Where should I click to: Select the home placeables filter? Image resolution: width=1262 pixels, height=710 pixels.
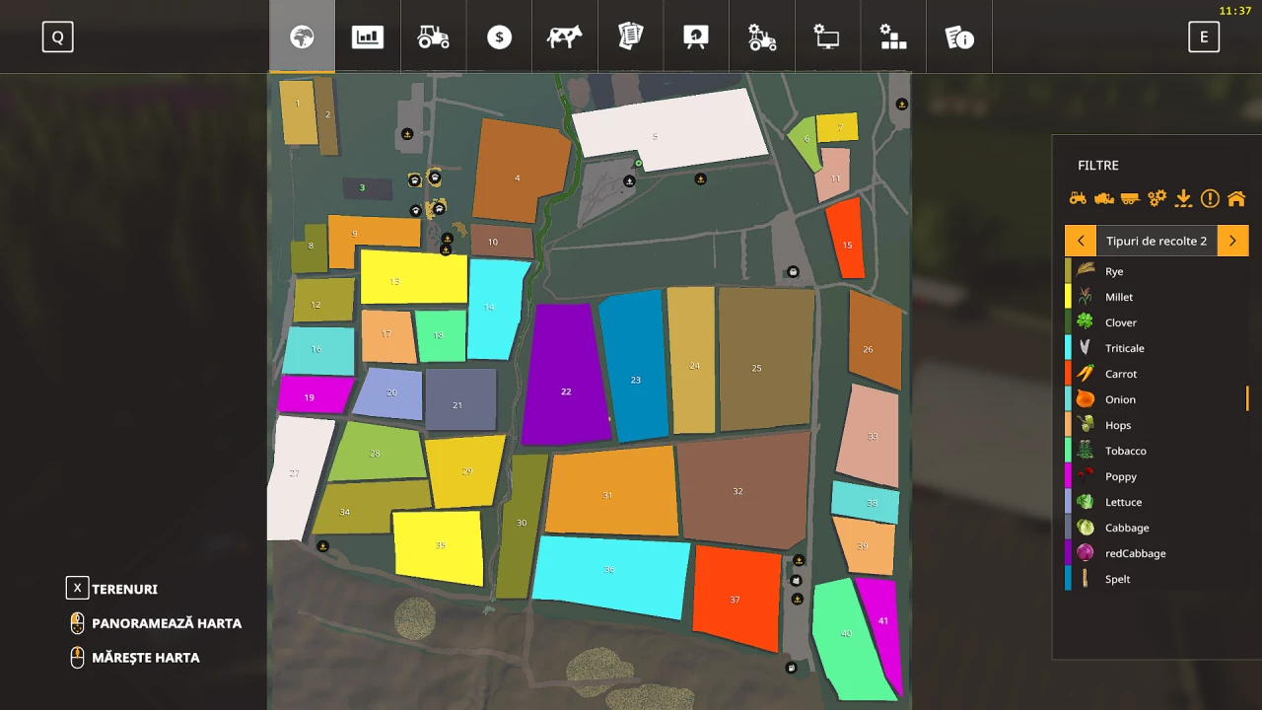[x=1236, y=198]
